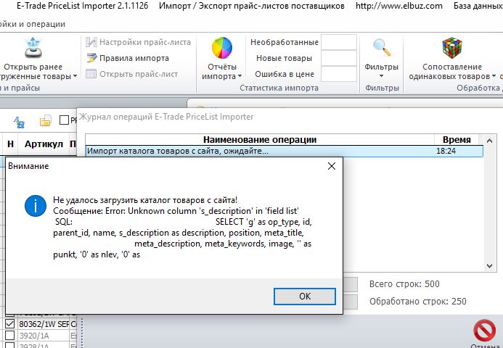Toggle checkbox for 3920/1A row

[x=10, y=336]
